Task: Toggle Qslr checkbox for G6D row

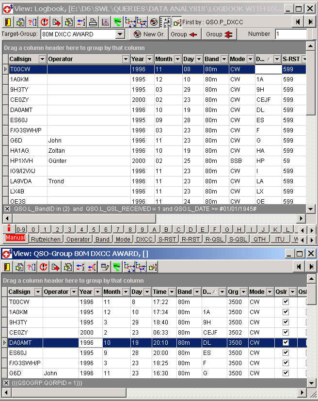Action: point(286,373)
